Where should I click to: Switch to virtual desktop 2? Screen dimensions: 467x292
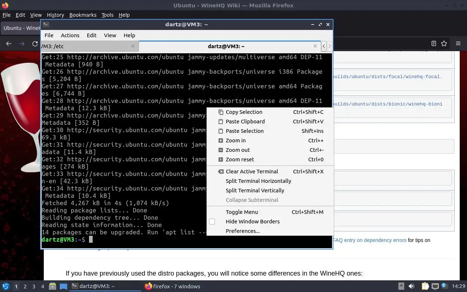pyautogui.click(x=25, y=287)
